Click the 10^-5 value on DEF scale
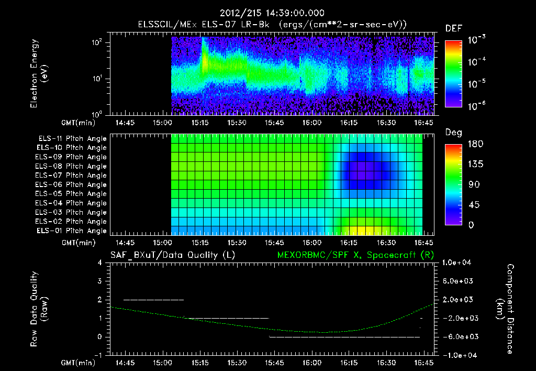The height and width of the screenshot is (371, 536). tap(476, 84)
